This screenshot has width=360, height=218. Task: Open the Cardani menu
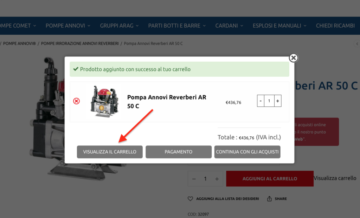tap(229, 26)
